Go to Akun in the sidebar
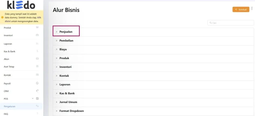Screen dimensions: 255x116 point(6,59)
